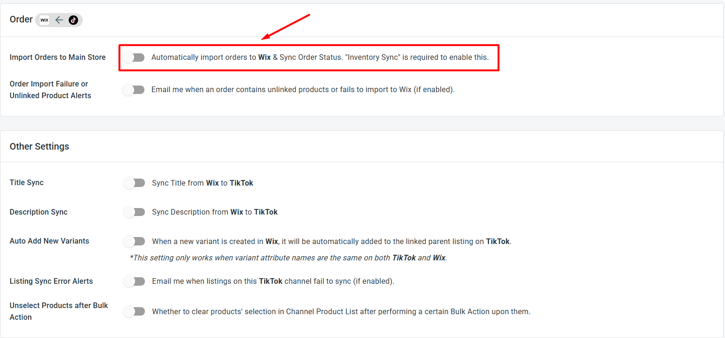Select the Import Orders to Main Store label

point(57,58)
